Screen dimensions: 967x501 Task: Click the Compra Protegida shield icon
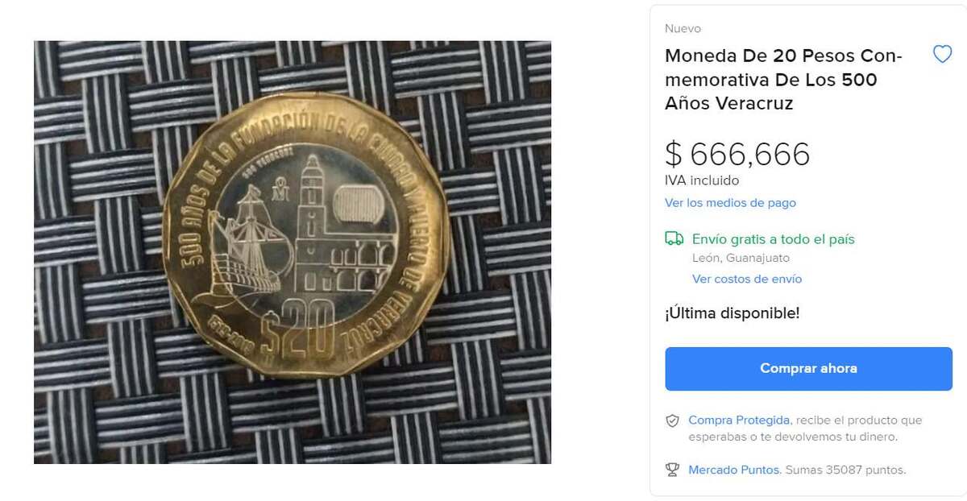(672, 420)
